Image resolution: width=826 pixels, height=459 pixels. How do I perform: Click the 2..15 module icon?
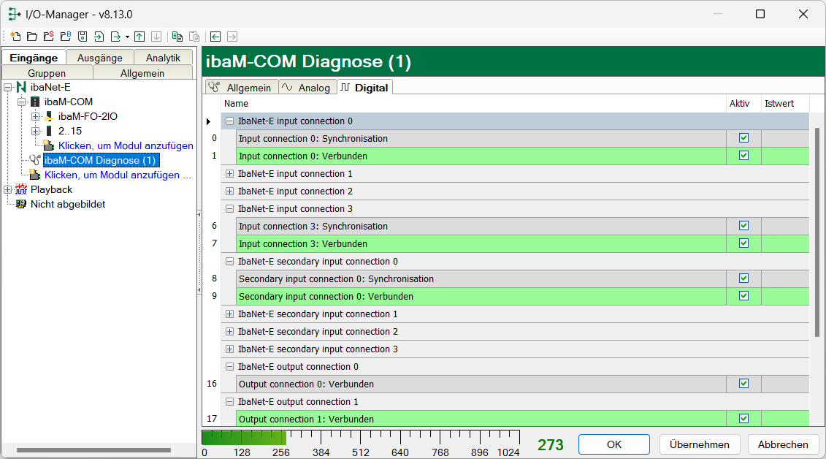(x=48, y=131)
